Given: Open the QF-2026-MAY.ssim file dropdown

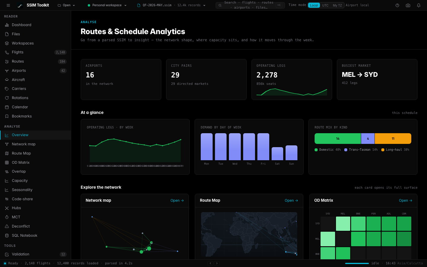Looking at the screenshot, I should (171, 5).
